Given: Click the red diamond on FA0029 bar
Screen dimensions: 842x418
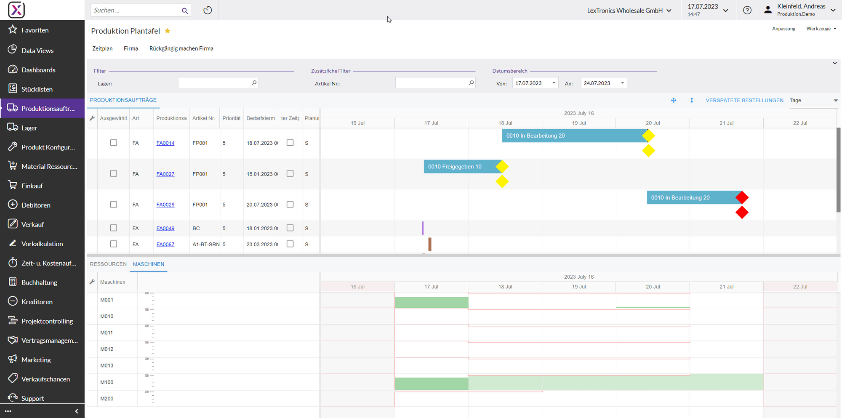Looking at the screenshot, I should (742, 197).
